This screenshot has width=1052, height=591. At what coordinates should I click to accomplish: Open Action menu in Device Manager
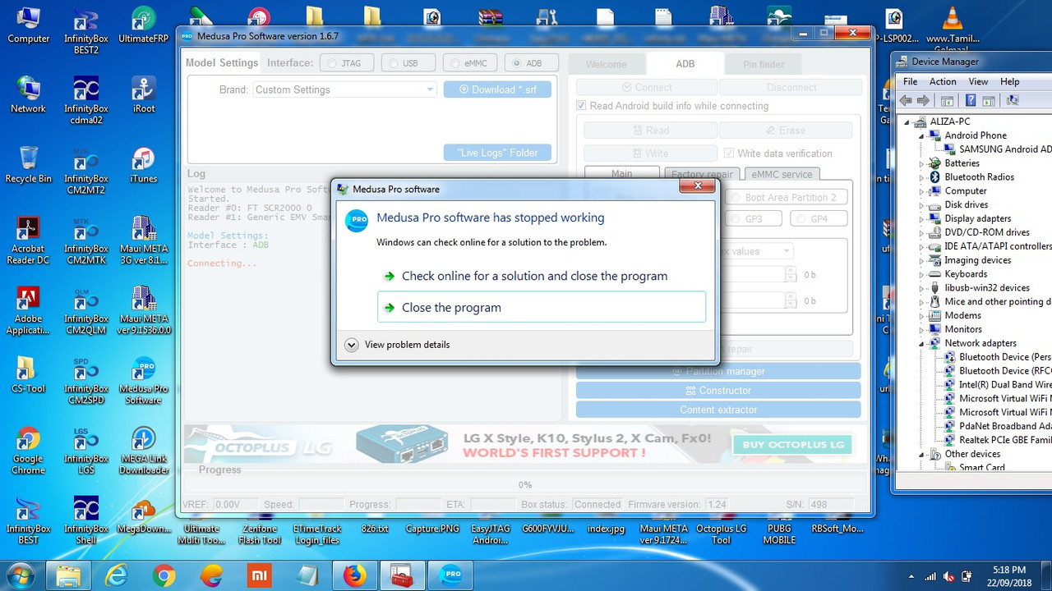(x=943, y=81)
